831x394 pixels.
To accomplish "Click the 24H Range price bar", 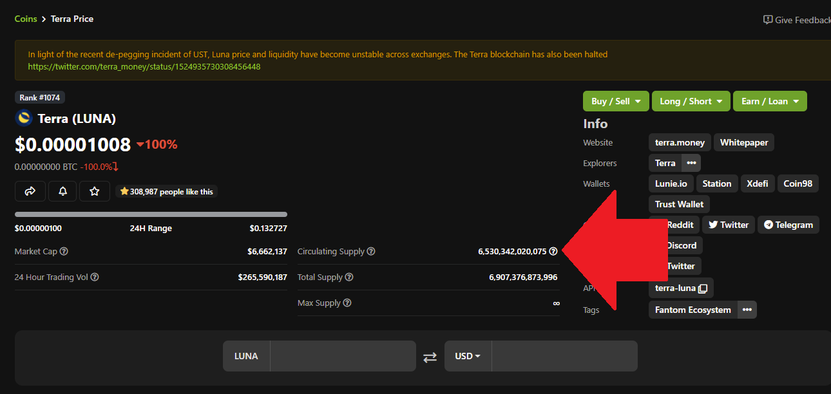I will click(151, 214).
